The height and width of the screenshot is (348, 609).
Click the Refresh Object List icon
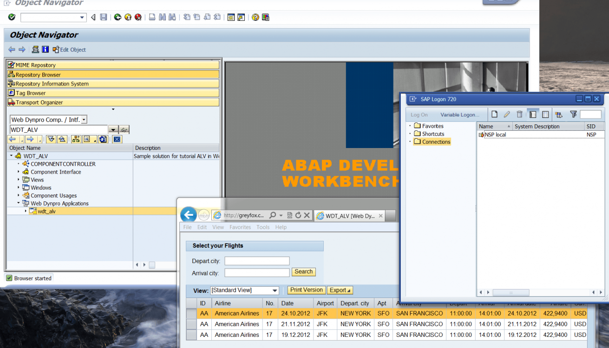[x=103, y=139]
